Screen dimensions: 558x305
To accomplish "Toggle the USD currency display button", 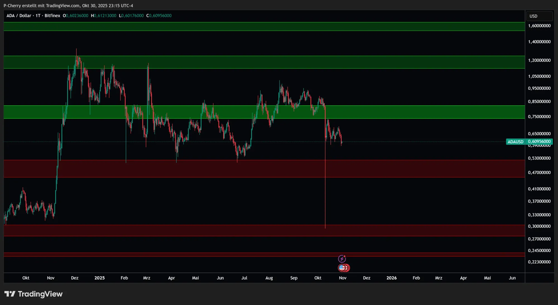I will point(540,16).
